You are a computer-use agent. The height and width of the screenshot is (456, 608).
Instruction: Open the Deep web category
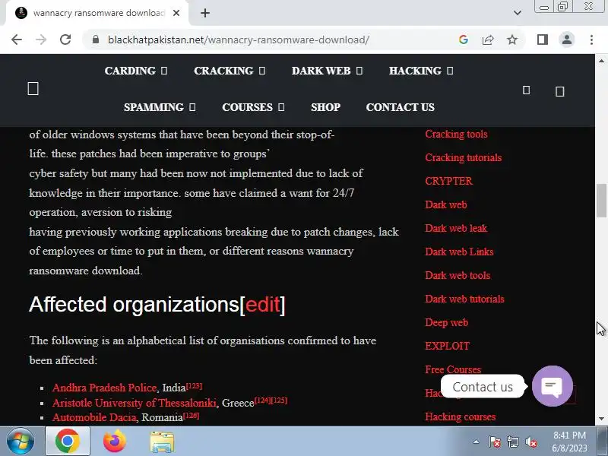tap(446, 322)
